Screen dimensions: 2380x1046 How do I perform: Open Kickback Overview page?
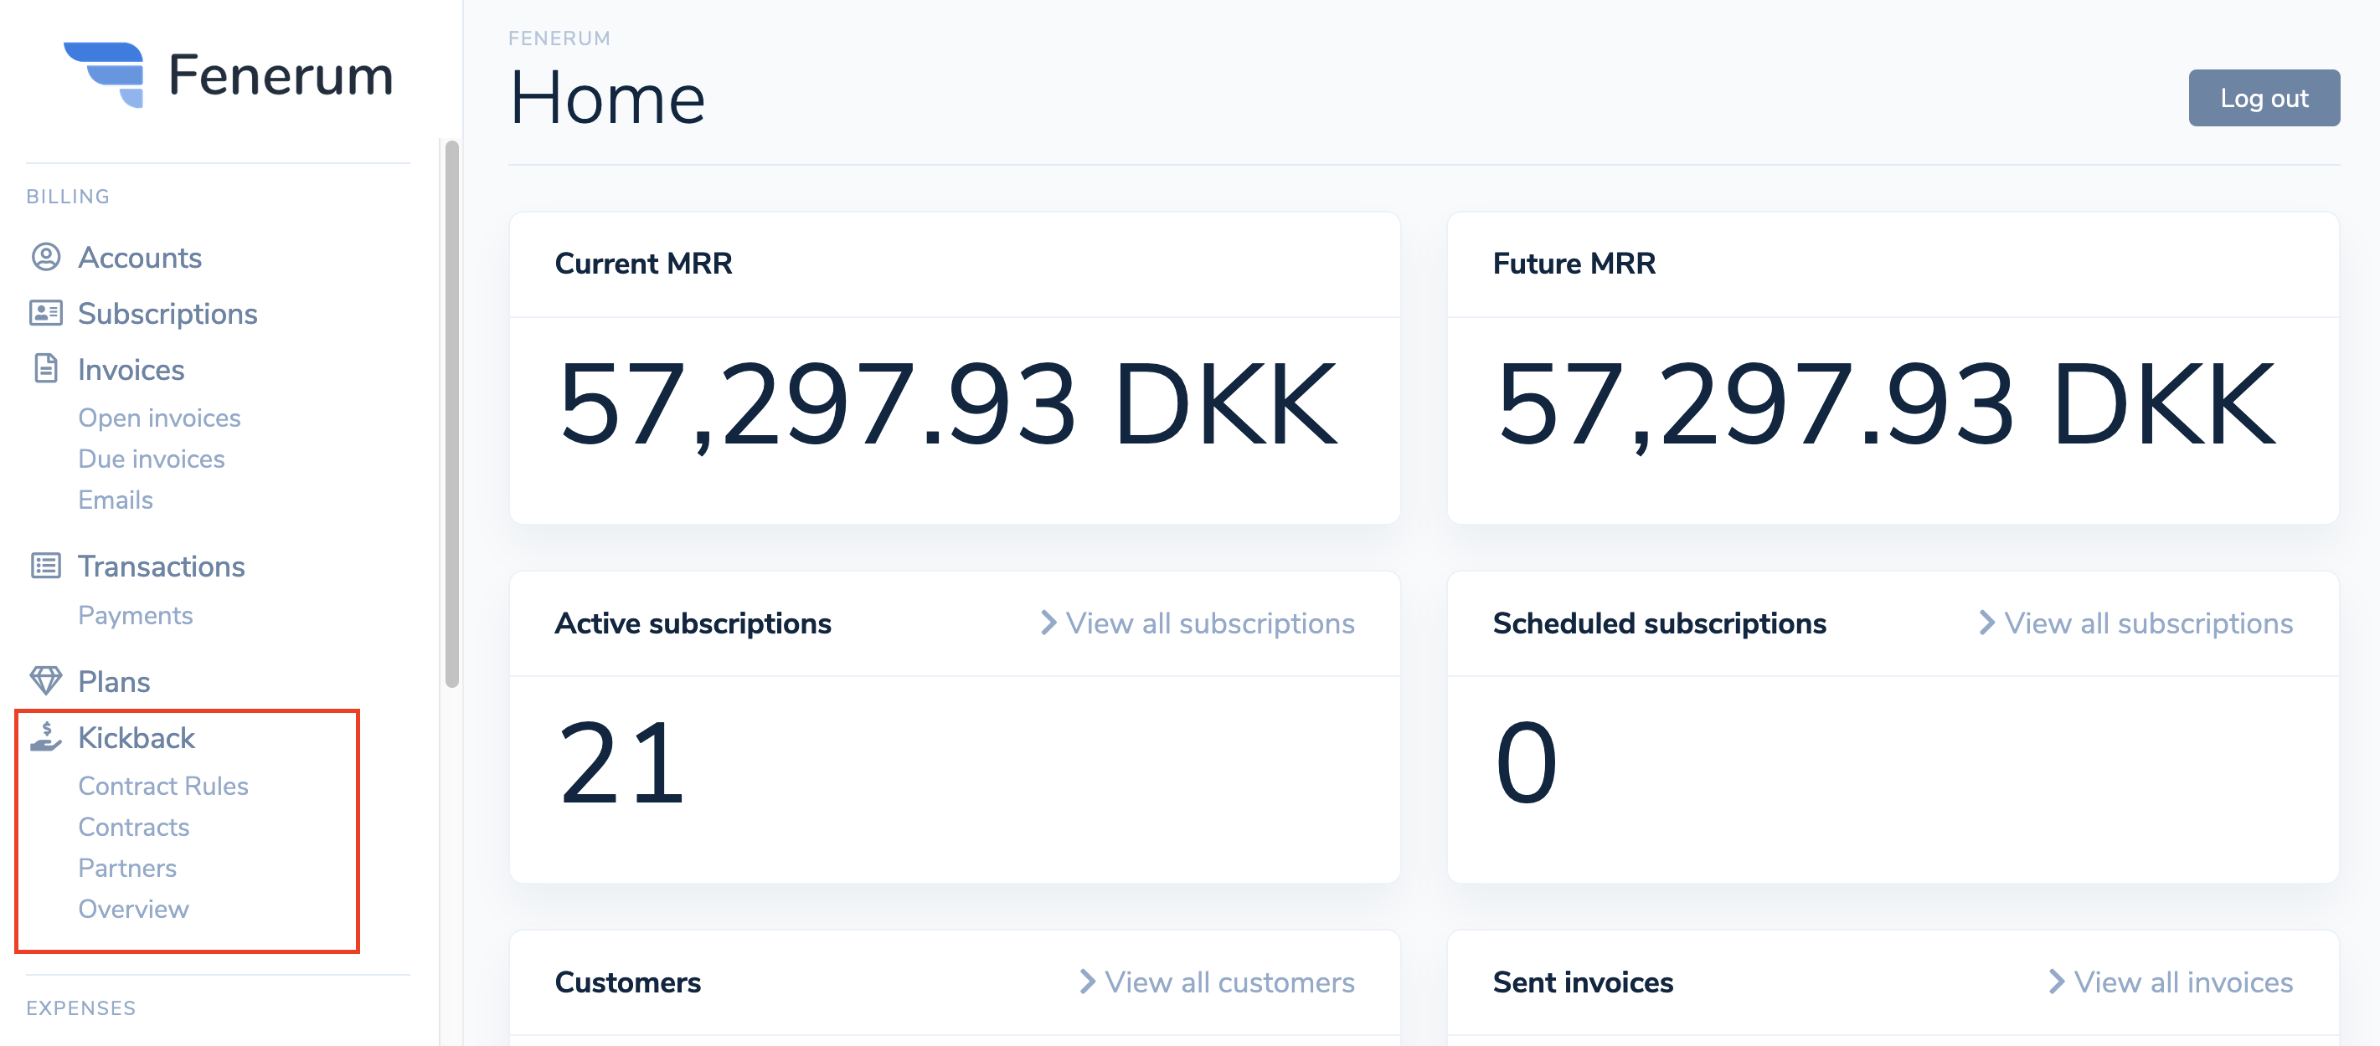click(133, 909)
